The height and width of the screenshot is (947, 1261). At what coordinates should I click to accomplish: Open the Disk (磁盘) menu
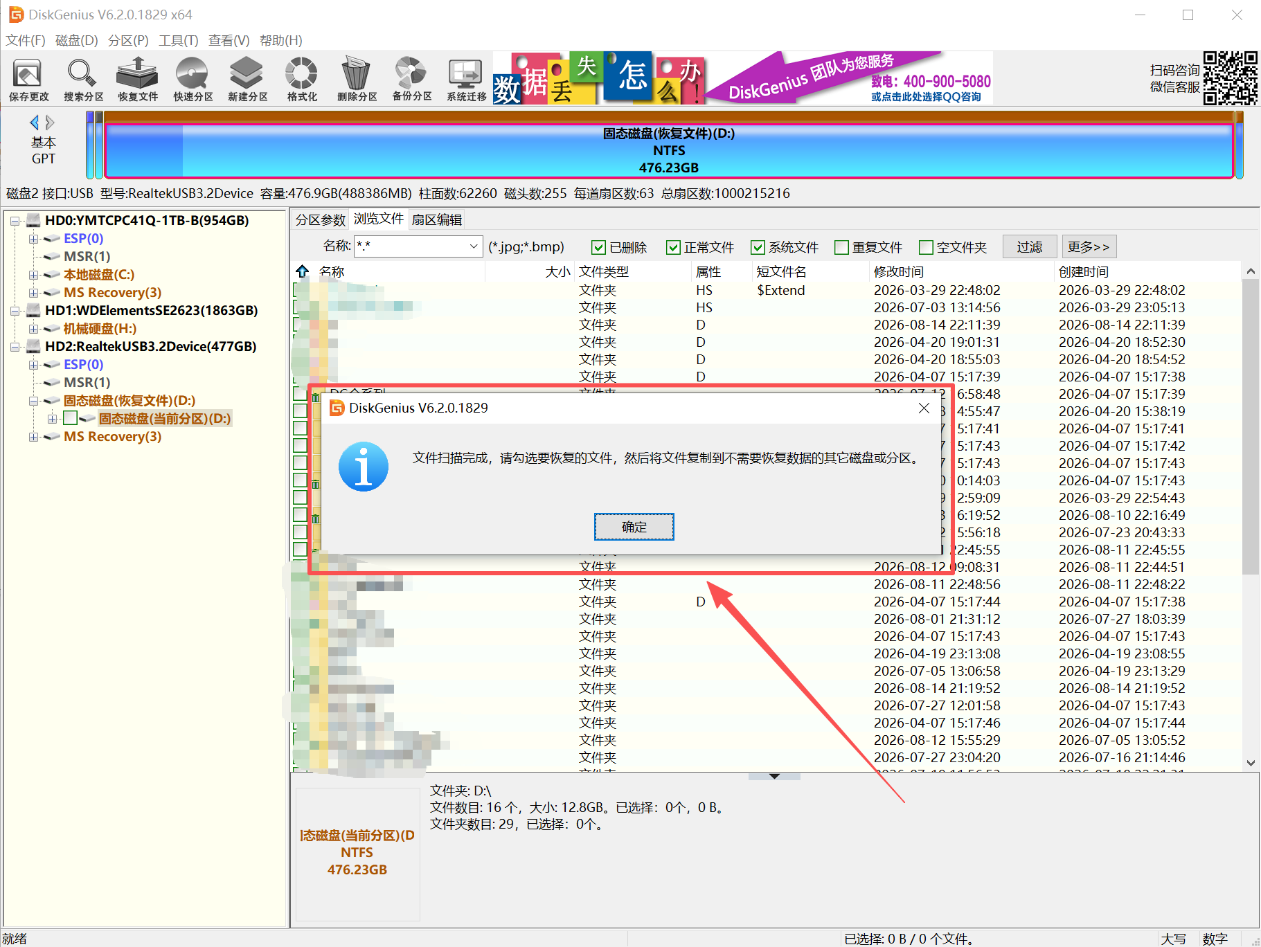coord(76,40)
